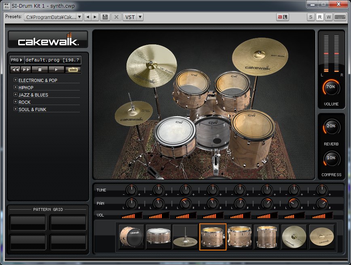The image size is (351, 265).
Task: Select the kick drum pad thumbnail
Action: coord(131,237)
